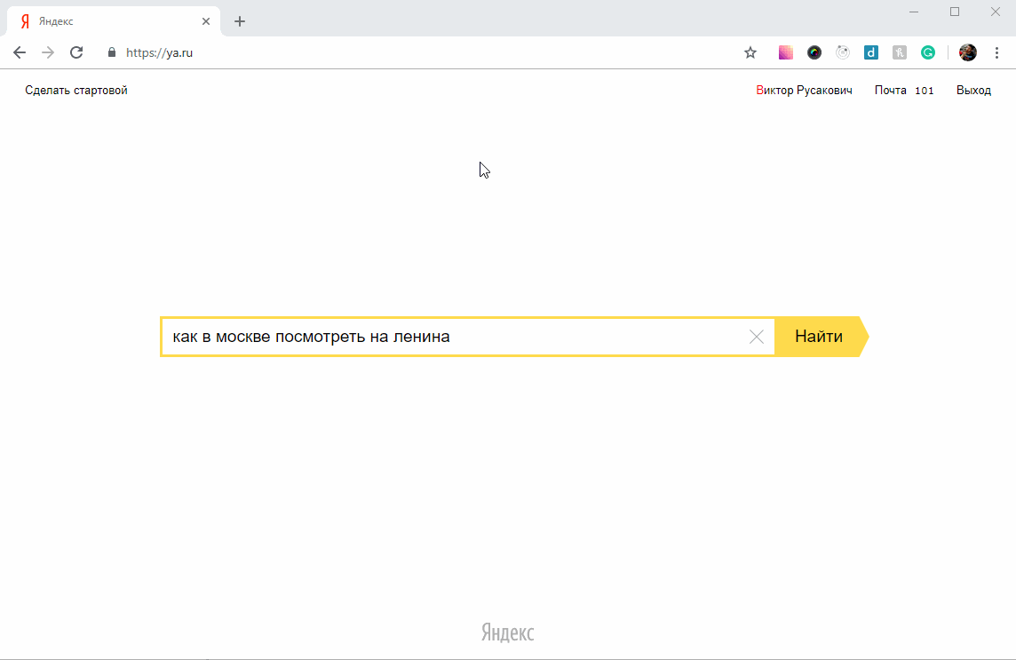The width and height of the screenshot is (1016, 660).
Task: Click the grey Яндекс logo at the bottom
Action: click(507, 632)
